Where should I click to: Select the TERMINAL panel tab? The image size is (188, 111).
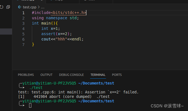[x=98, y=75]
